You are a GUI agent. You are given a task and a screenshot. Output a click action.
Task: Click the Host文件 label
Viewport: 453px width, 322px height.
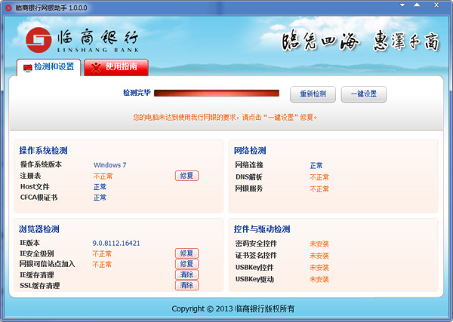tap(35, 187)
